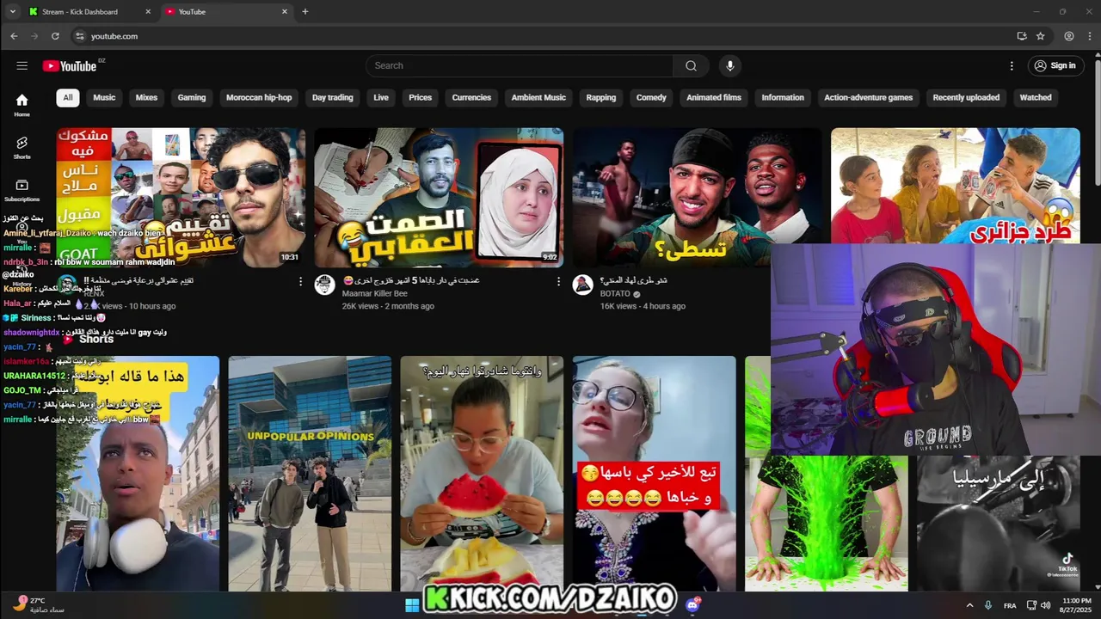Click the taskbar microphone icon
This screenshot has height=619, width=1101.
[988, 605]
